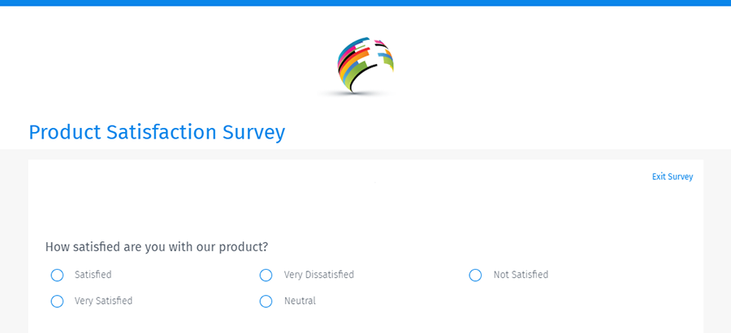Click the word "Survey" in the page title
Viewport: 731px width, 333px height.
[253, 132]
